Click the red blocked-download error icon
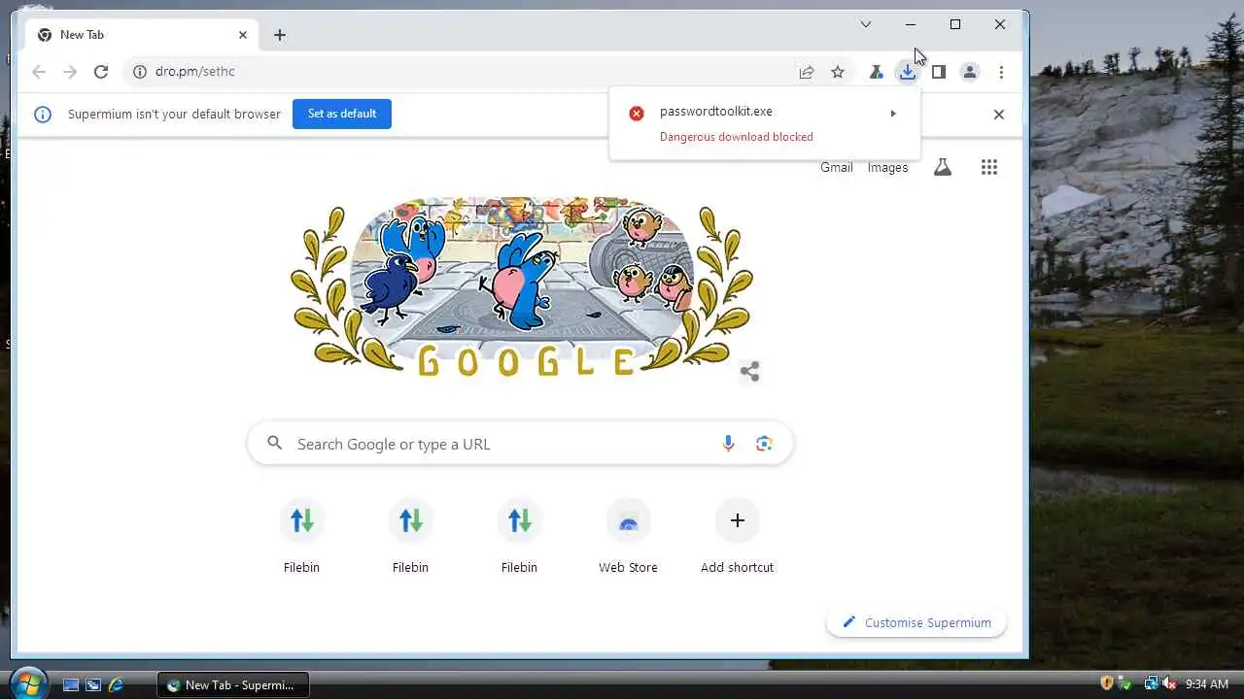The image size is (1244, 699). click(x=637, y=114)
